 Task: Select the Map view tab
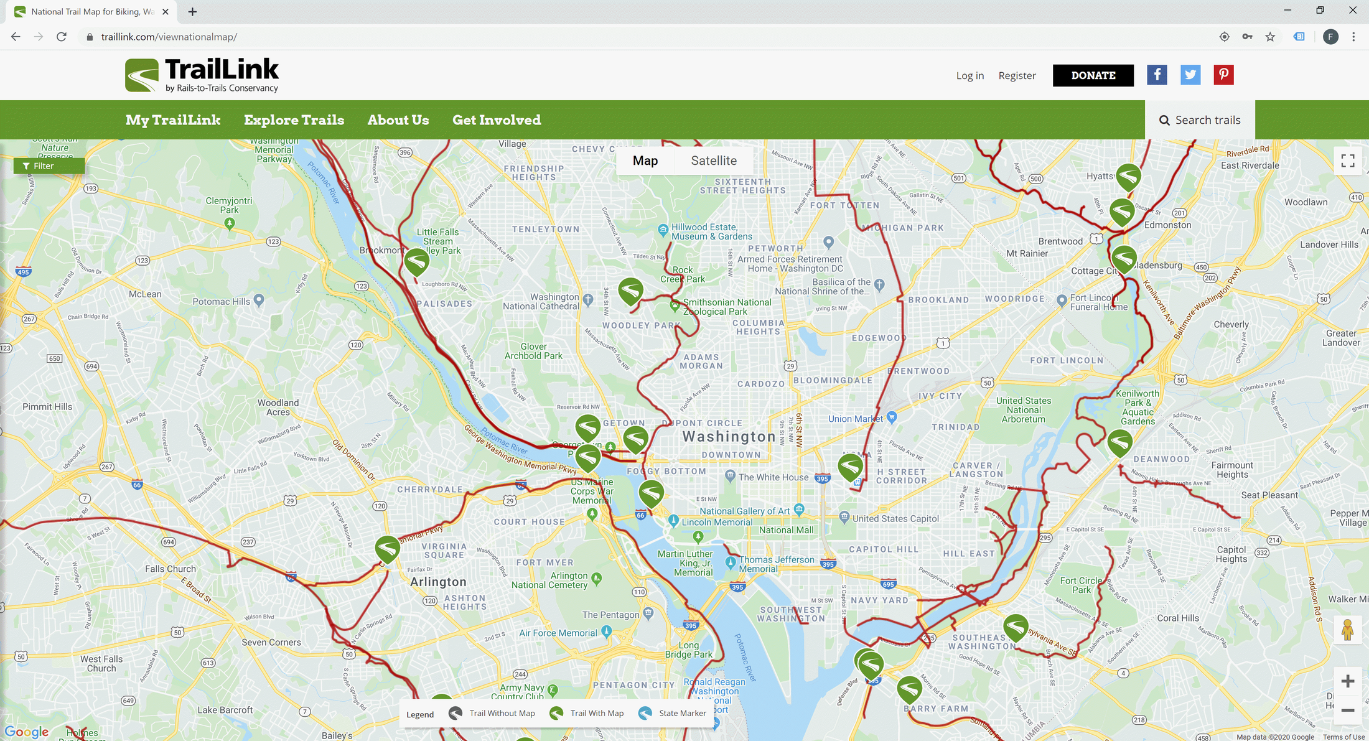pyautogui.click(x=645, y=161)
